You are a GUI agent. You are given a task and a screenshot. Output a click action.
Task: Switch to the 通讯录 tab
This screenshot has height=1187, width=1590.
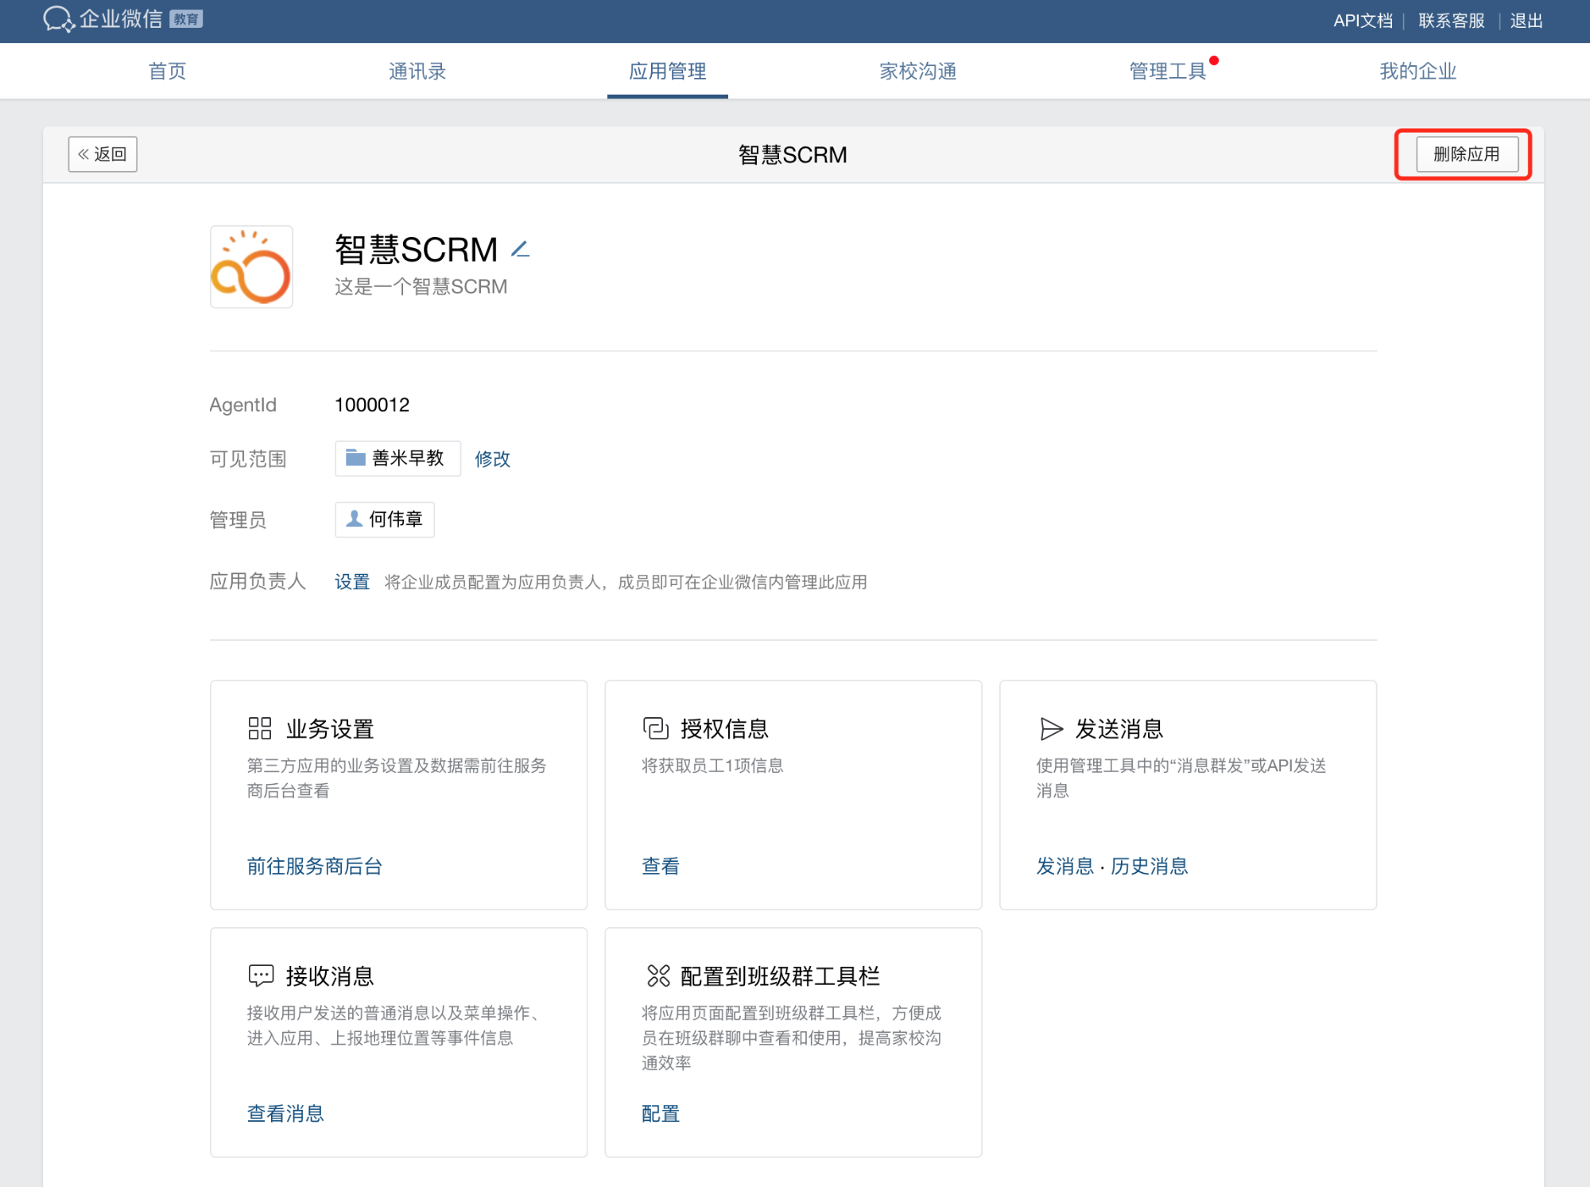417,72
